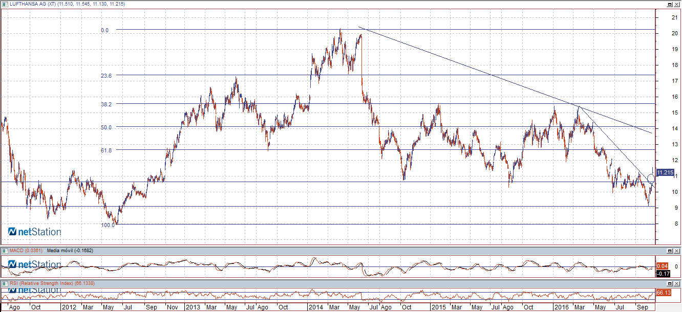Screen dimensions: 682x312
Task: Close the MACD indicator panel
Action: (677, 251)
